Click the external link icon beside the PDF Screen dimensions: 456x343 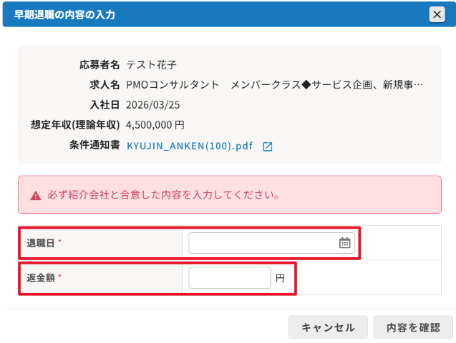[268, 146]
